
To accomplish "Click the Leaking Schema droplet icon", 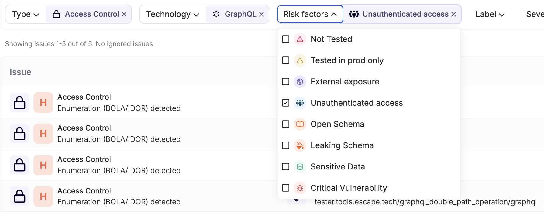I will coord(300,145).
